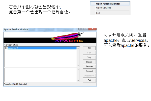Image resolution: width=151 pixels, height=101 pixels.
Task: Restart the Apache service
Action: pyautogui.click(x=89, y=62)
